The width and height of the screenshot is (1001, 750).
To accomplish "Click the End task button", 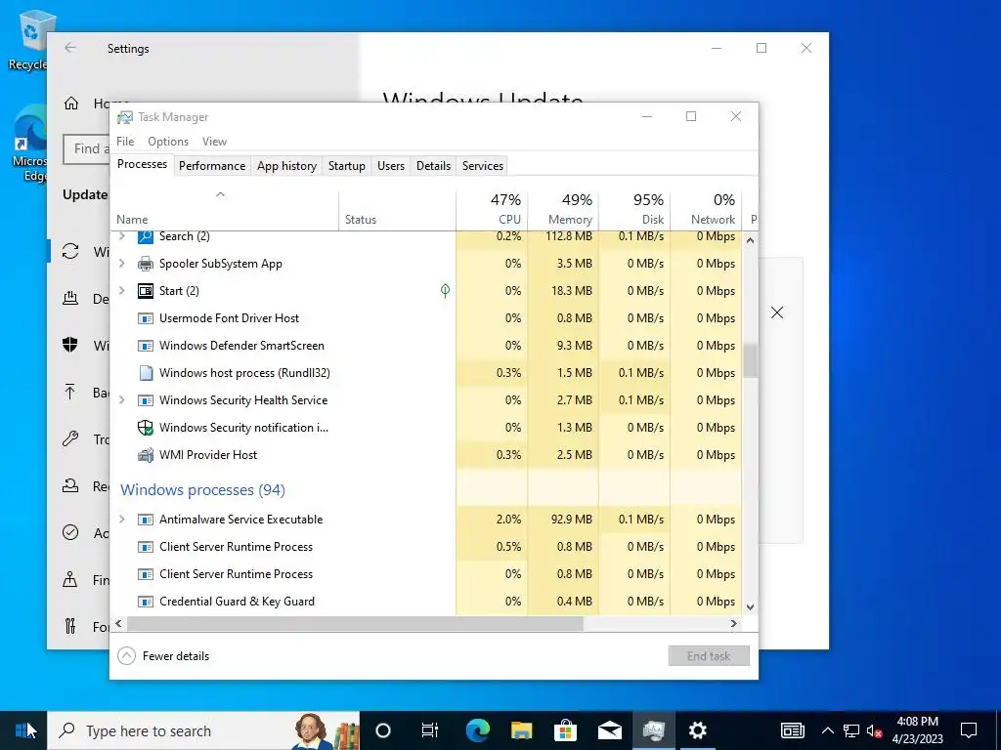I will (x=709, y=655).
